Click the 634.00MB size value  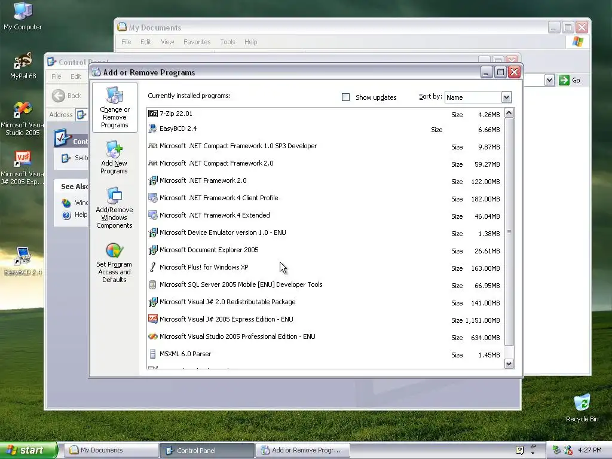tap(485, 338)
